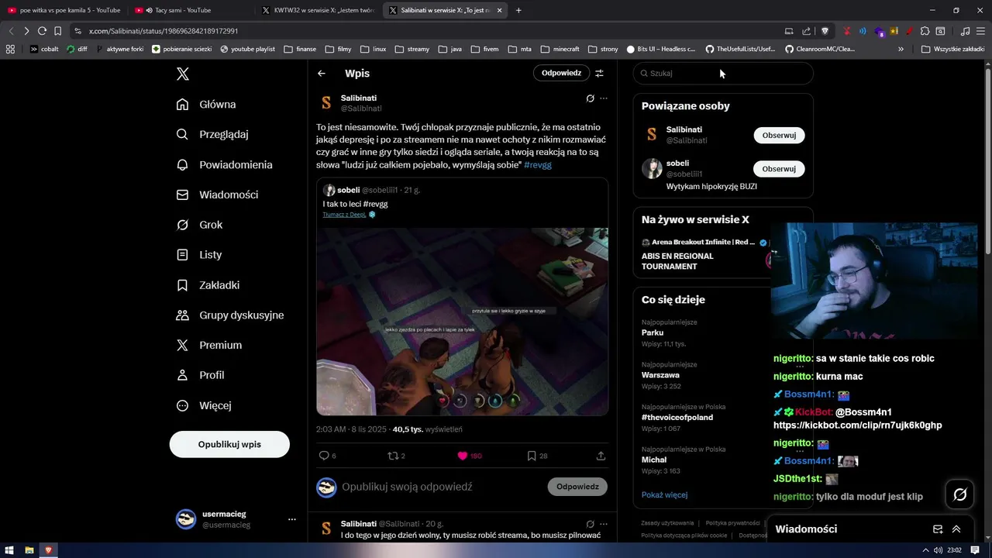Go to Główna in sidebar
The height and width of the screenshot is (558, 992).
(206, 104)
